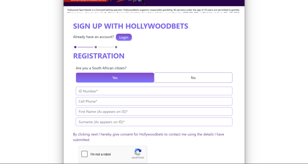Choose No for South African citizen

(x=193, y=78)
